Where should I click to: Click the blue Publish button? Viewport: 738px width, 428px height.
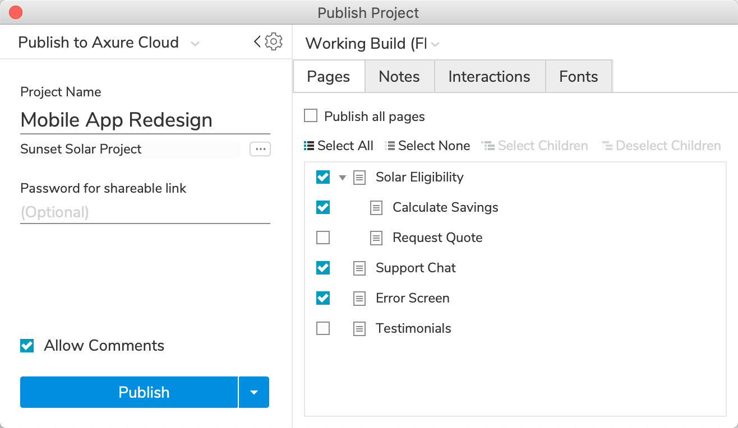click(x=129, y=392)
